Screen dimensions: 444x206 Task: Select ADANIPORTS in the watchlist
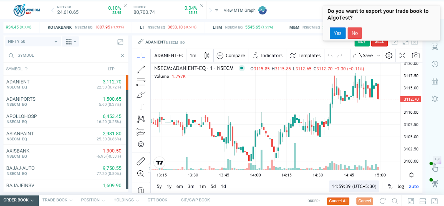point(65,101)
